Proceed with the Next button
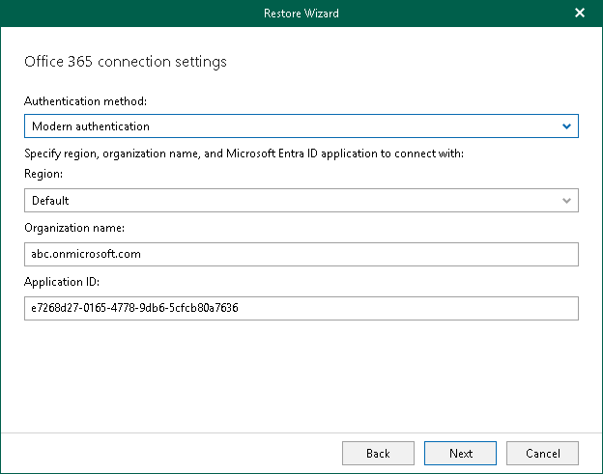 [461, 453]
